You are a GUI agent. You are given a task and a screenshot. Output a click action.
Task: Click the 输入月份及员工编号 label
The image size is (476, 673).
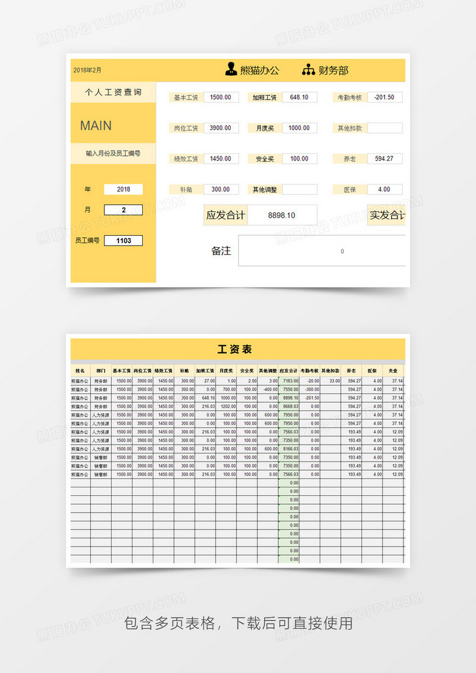114,153
